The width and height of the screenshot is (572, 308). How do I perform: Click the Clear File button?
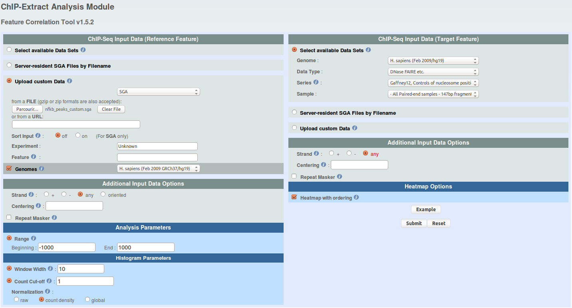point(111,109)
